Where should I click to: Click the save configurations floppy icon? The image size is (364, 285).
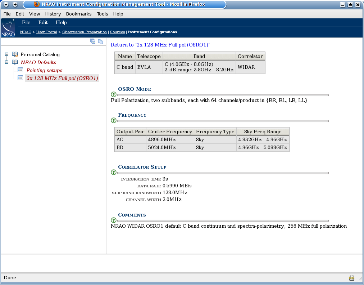point(93,41)
